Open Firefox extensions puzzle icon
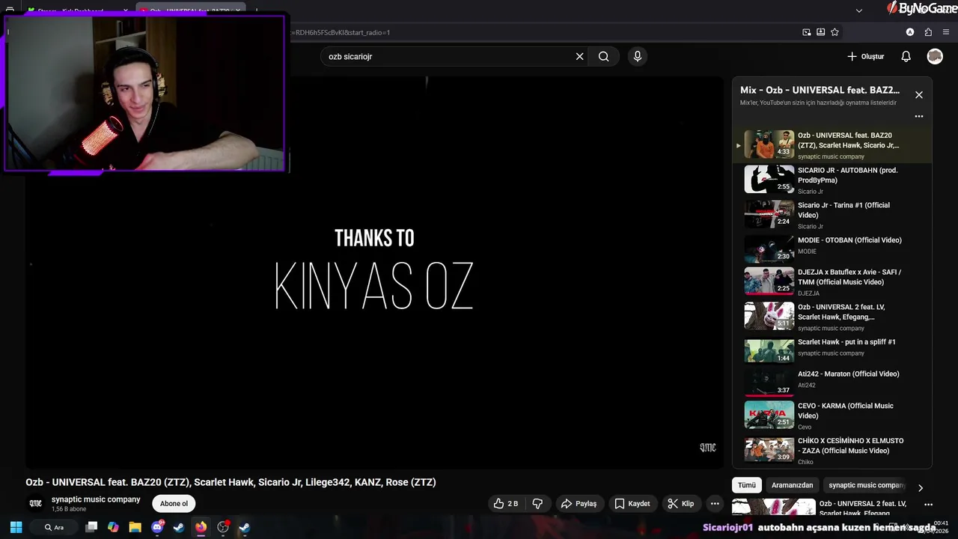 pyautogui.click(x=928, y=32)
